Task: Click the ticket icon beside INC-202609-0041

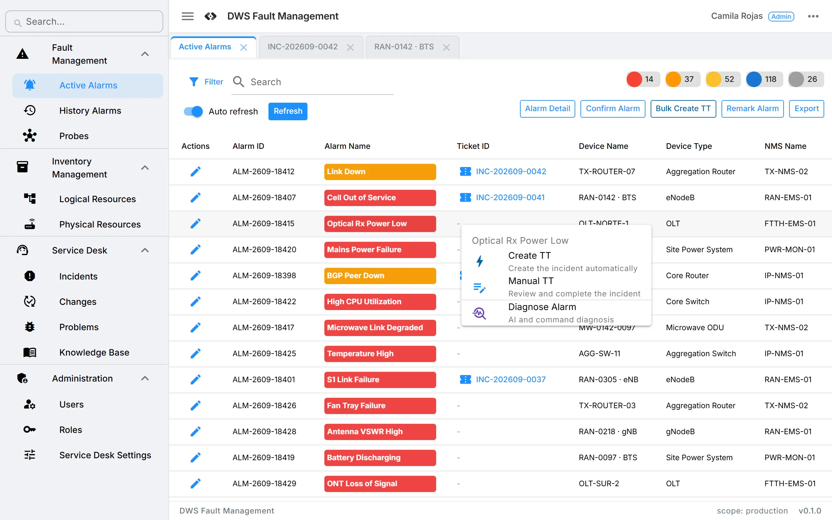Action: click(x=465, y=197)
